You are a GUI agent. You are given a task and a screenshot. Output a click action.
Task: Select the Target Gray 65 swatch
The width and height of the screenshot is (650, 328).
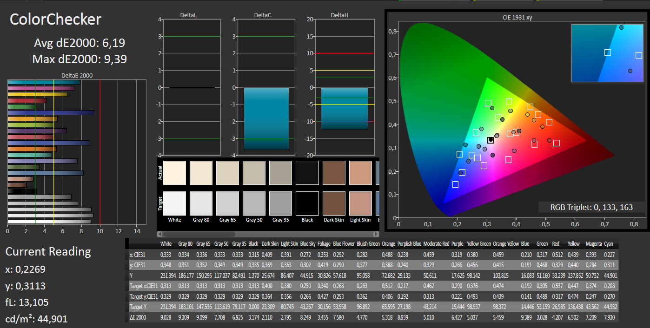[228, 203]
